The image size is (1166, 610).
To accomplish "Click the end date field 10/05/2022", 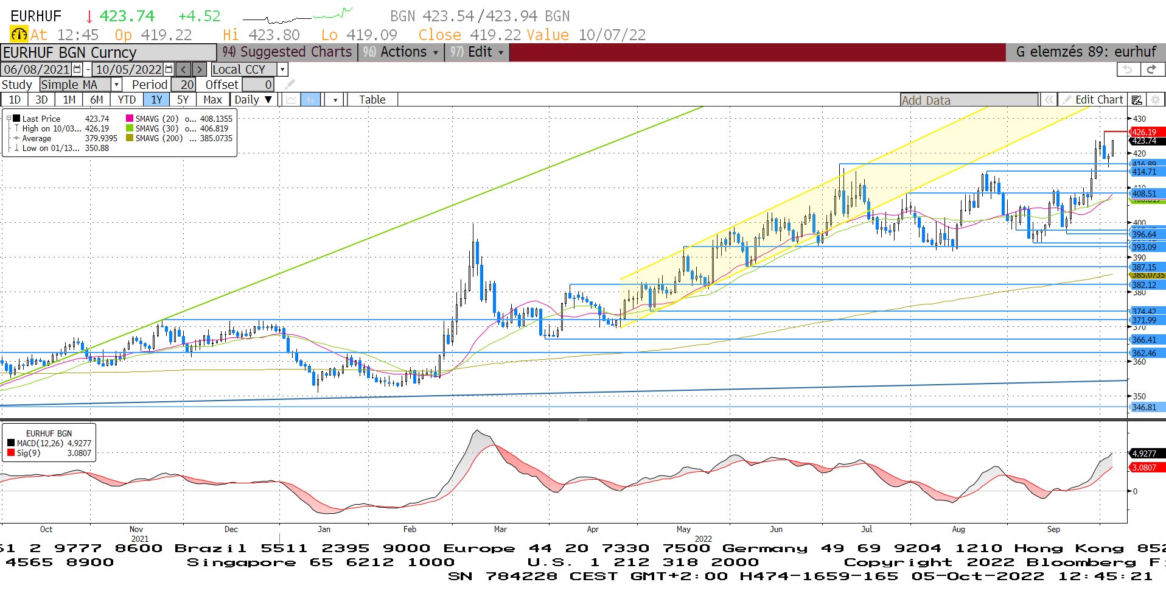I will coord(128,69).
